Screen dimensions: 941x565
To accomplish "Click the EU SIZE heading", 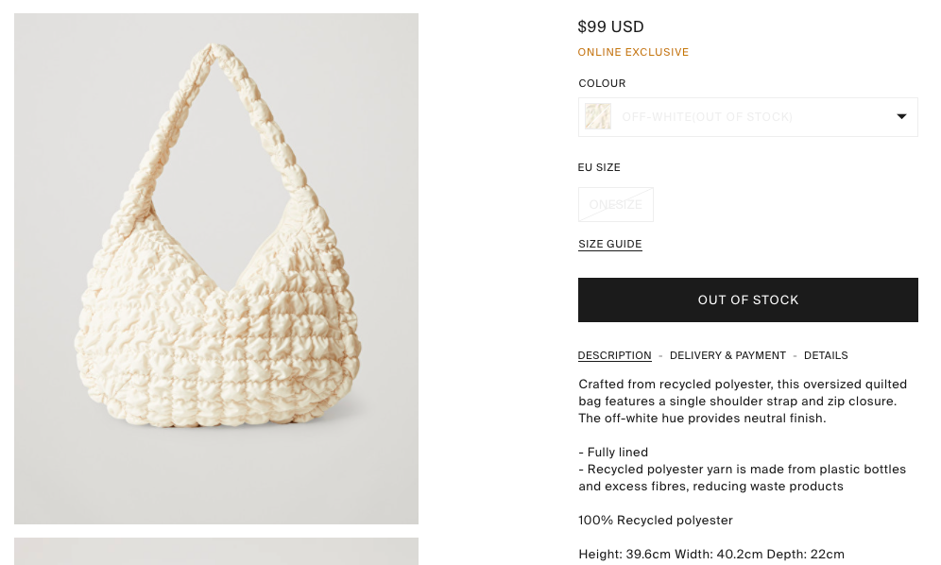I will 599,167.
